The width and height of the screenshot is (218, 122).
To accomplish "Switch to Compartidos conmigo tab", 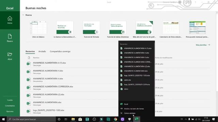I will [60, 52].
